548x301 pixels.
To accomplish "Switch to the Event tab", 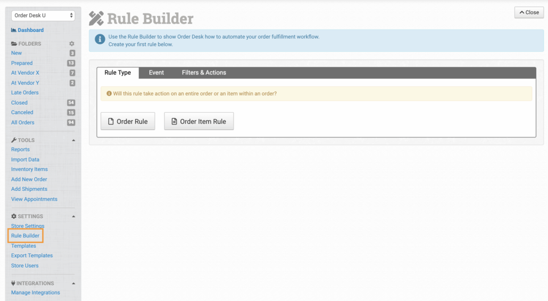I will point(156,73).
